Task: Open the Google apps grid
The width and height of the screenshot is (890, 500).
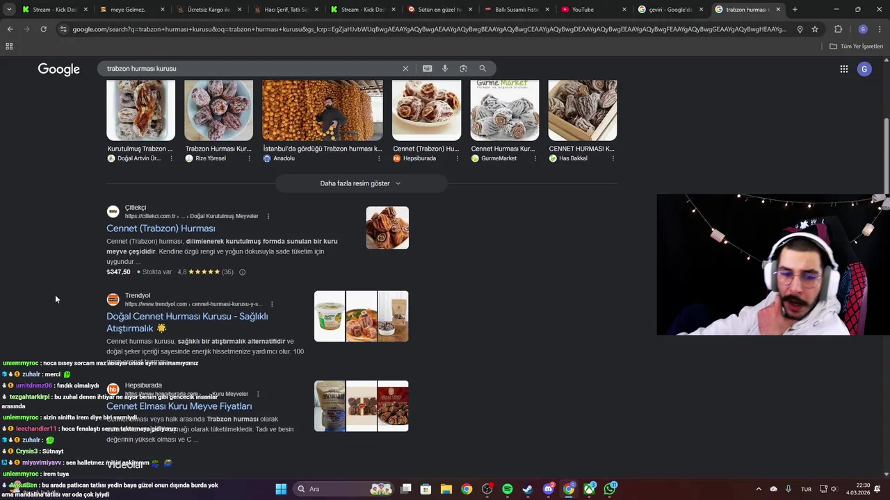Action: point(843,69)
